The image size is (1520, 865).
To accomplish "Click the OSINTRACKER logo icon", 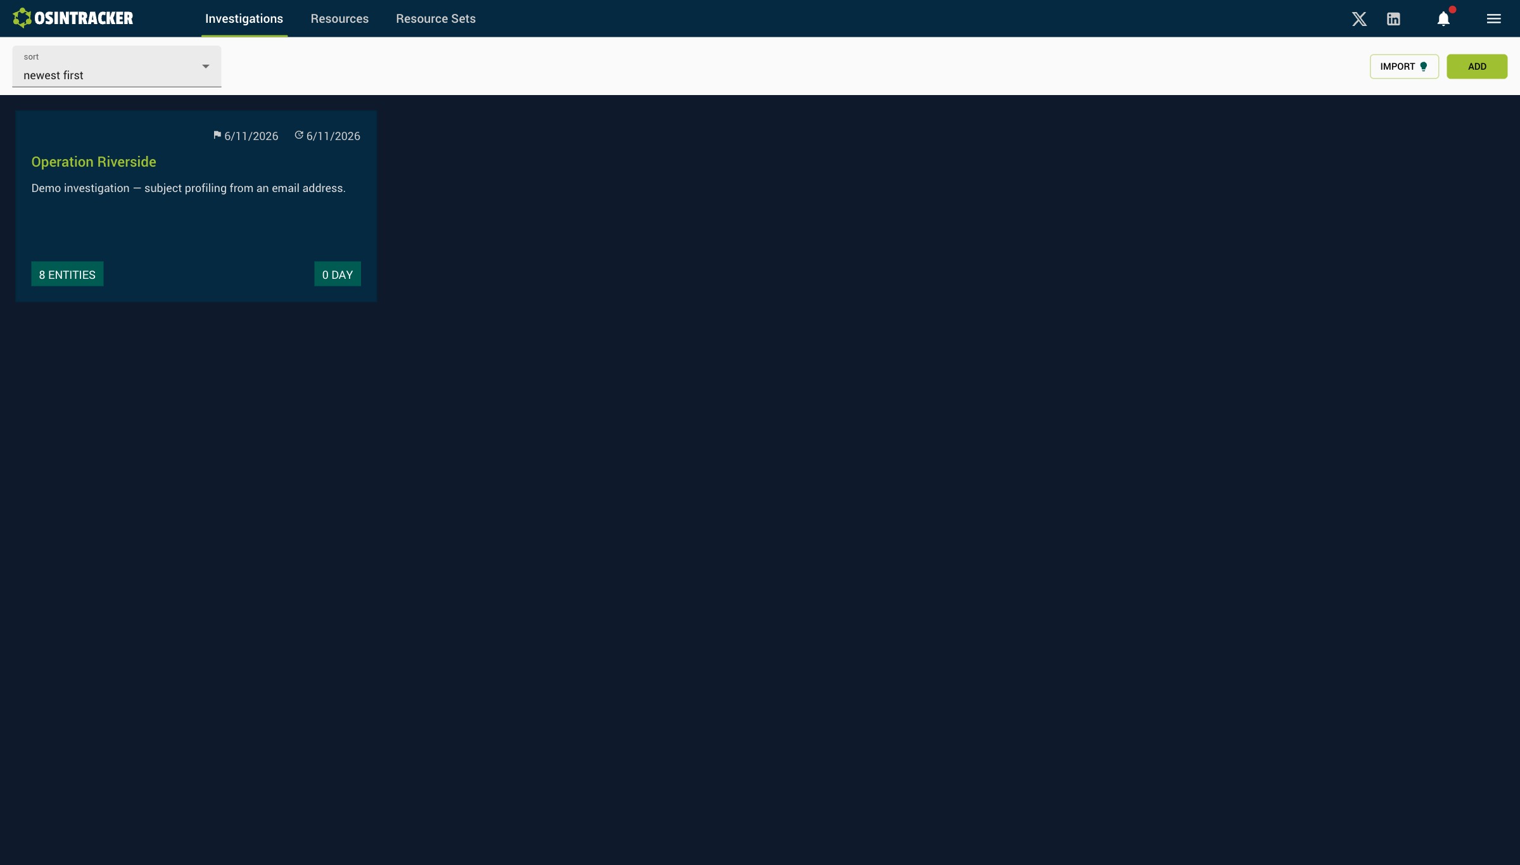I will click(22, 18).
